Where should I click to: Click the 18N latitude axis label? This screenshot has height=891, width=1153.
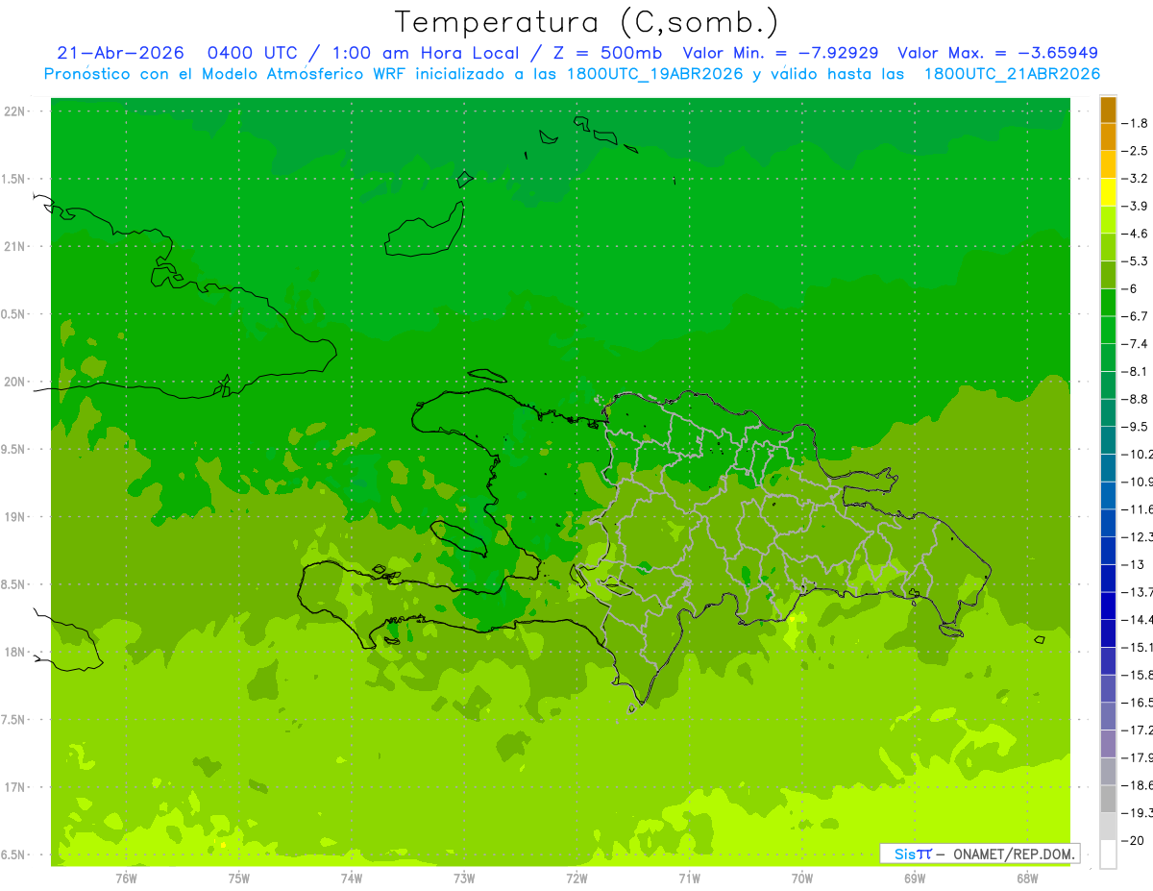click(16, 652)
